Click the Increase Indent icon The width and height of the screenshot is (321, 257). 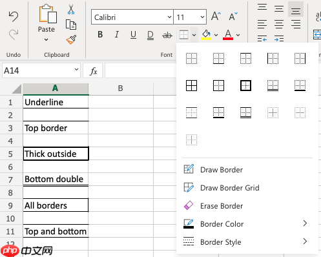pyautogui.click(x=279, y=39)
